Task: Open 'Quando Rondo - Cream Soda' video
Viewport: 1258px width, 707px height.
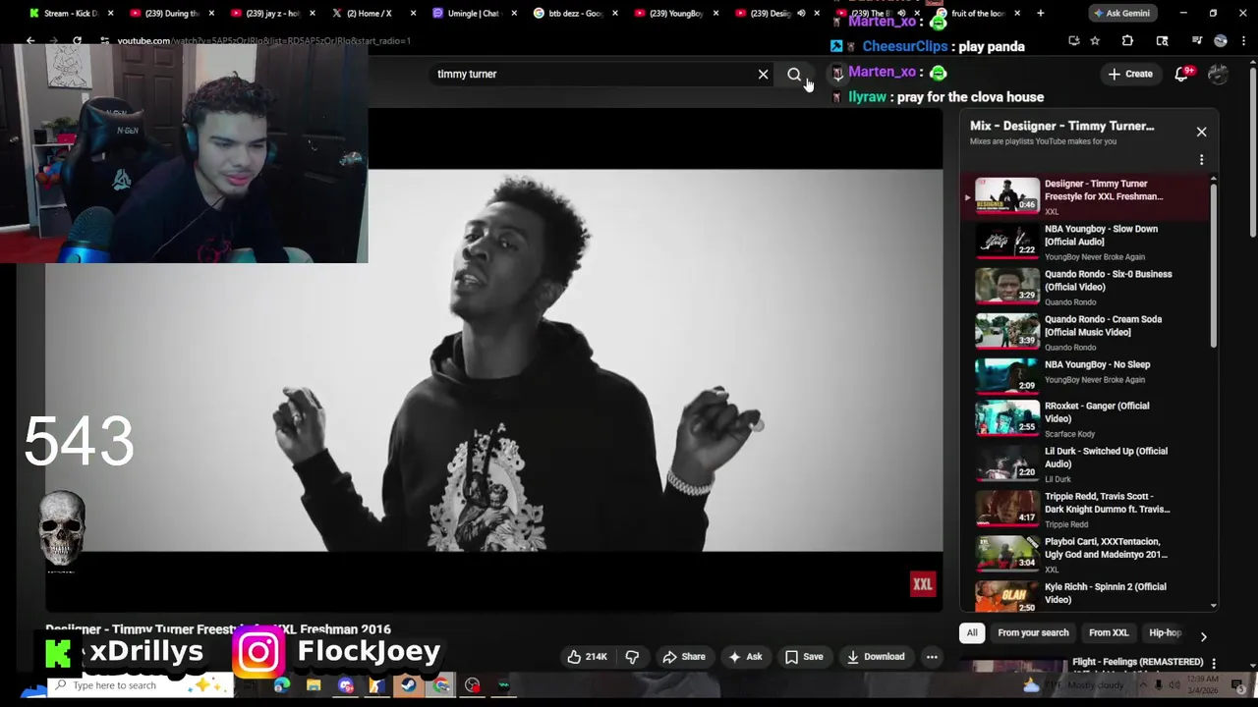Action: (x=1089, y=332)
